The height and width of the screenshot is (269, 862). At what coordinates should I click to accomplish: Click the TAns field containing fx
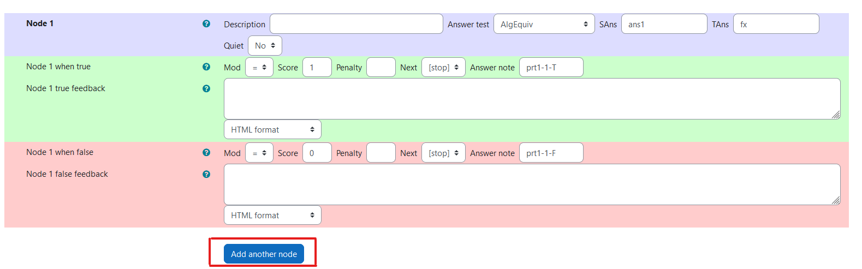(776, 24)
